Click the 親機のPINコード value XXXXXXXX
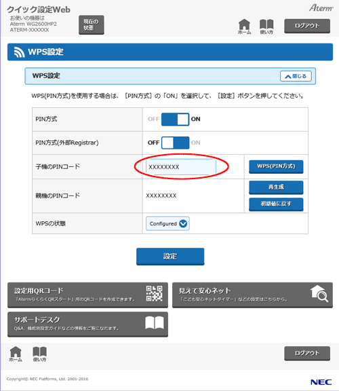This screenshot has width=339, height=391. coord(161,195)
